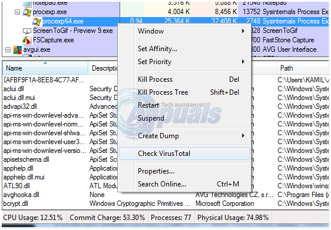Click the Physical Usage status entry
The image size is (331, 230).
point(233,218)
